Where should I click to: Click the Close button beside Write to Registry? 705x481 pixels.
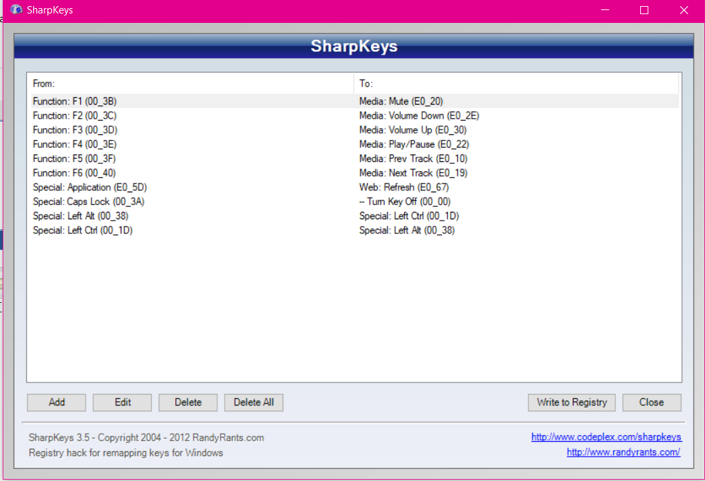click(652, 402)
